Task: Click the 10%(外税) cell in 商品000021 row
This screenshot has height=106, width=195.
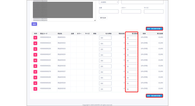Action: point(144,37)
